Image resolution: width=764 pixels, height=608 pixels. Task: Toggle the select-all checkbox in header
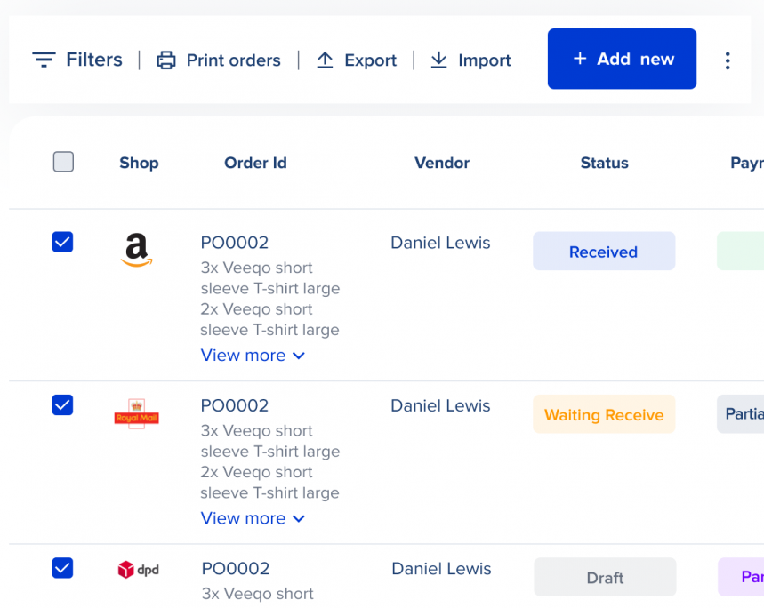[x=63, y=163]
